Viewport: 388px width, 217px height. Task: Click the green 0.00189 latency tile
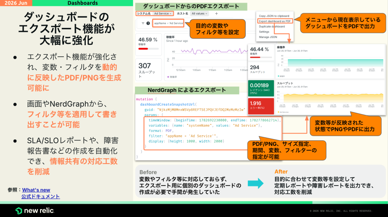pyautogui.click(x=261, y=88)
